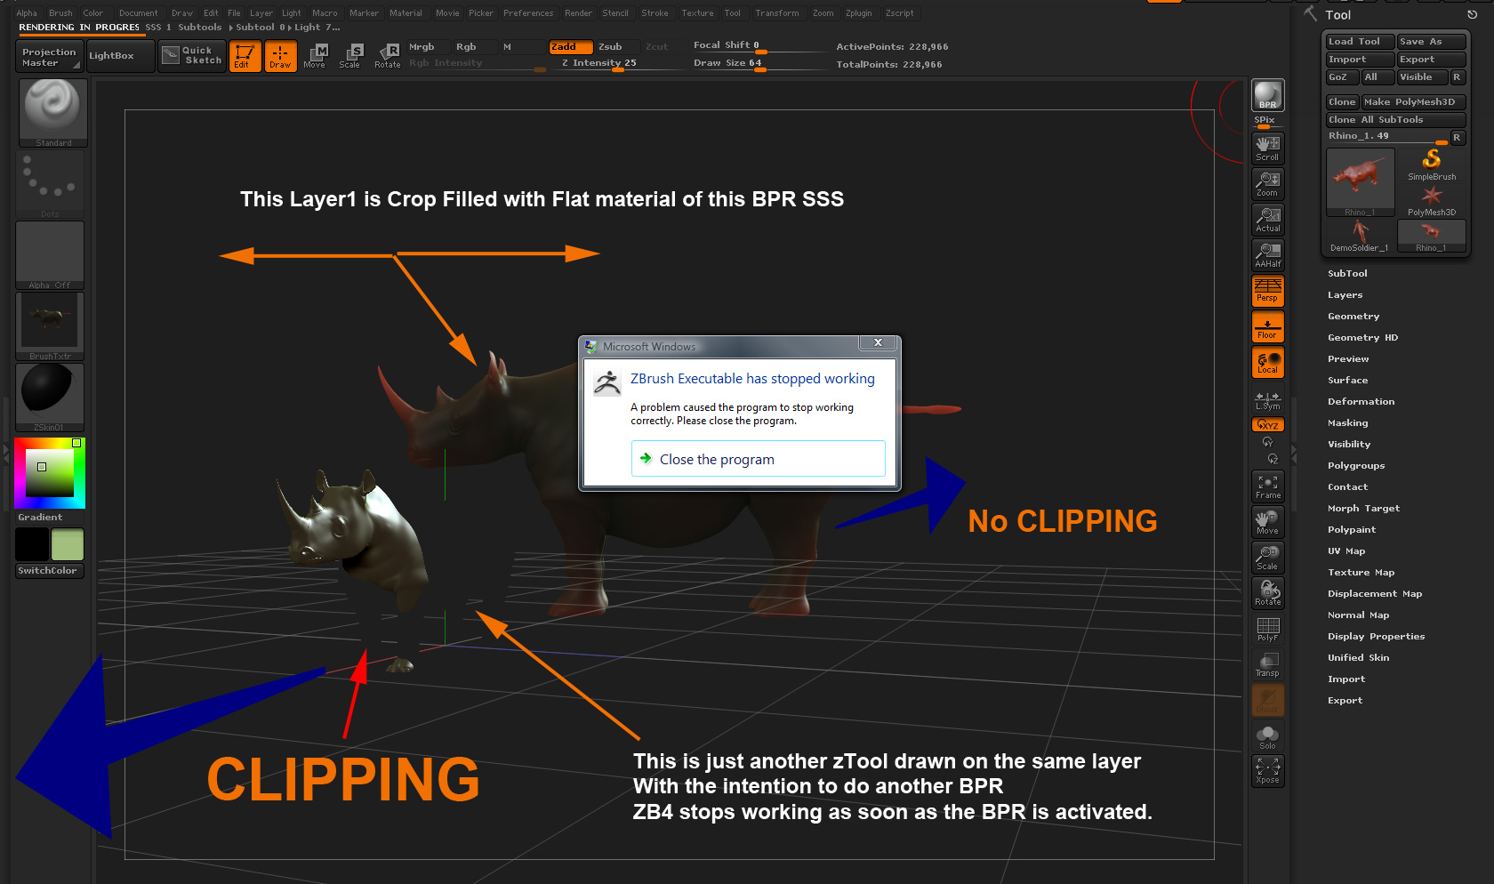Expand the SubTool section
Screen dimensions: 1494x884
pos(1347,273)
